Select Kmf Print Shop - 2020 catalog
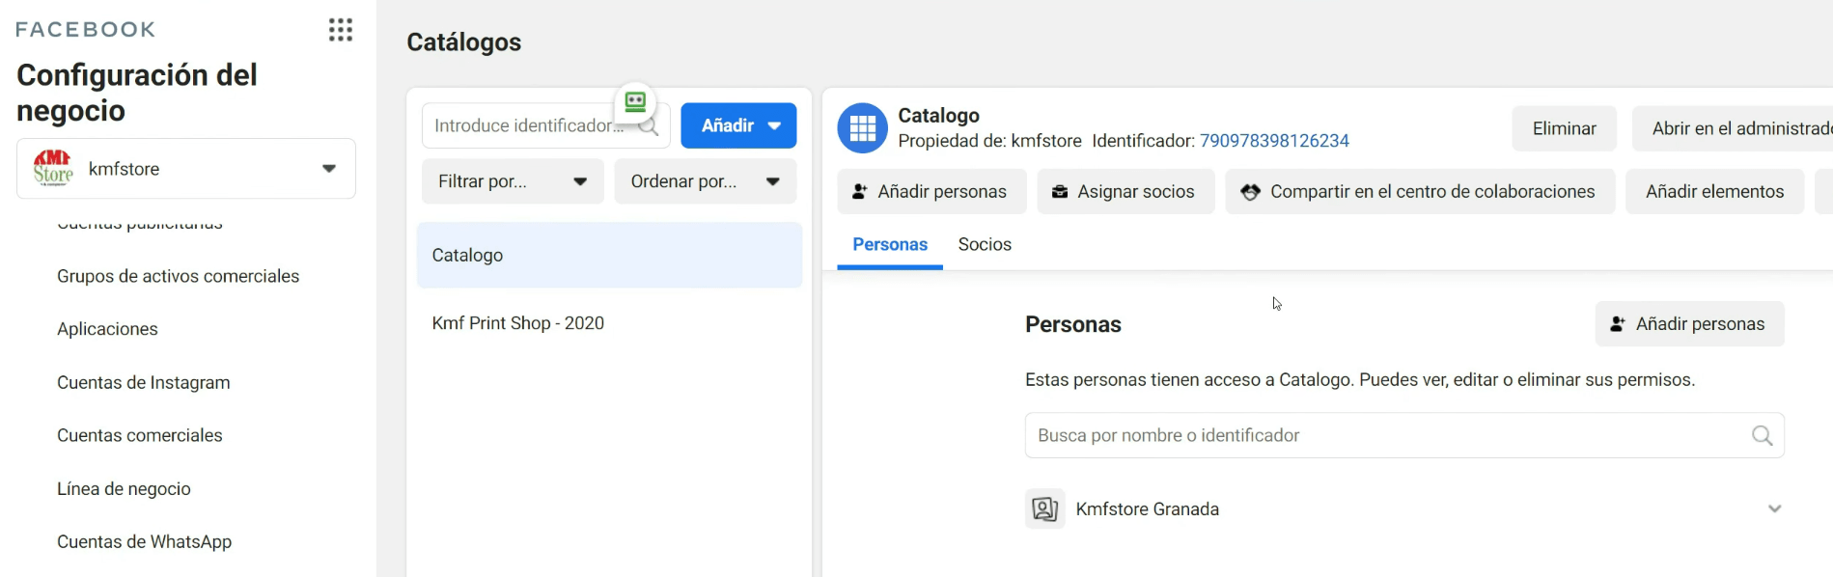The height and width of the screenshot is (577, 1833). [x=517, y=323]
